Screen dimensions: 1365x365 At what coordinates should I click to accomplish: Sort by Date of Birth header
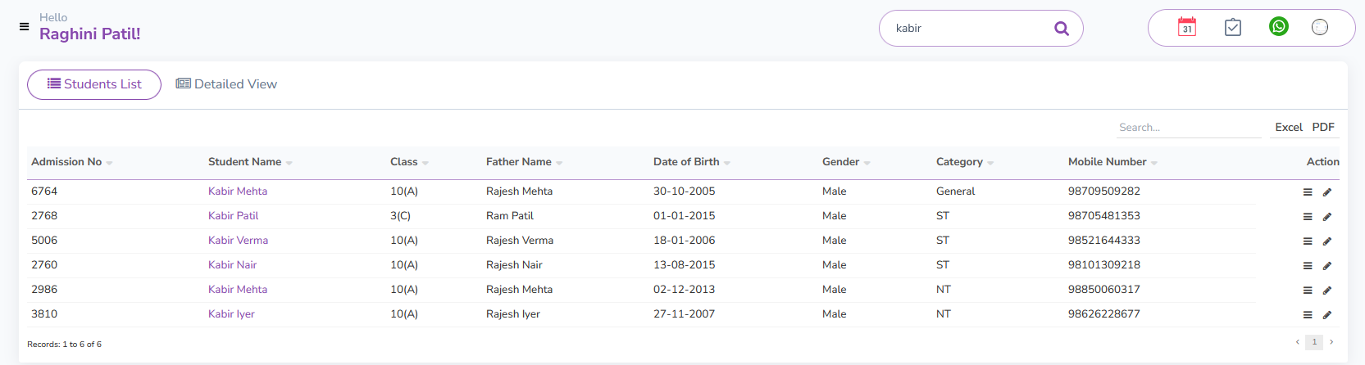[x=691, y=162]
